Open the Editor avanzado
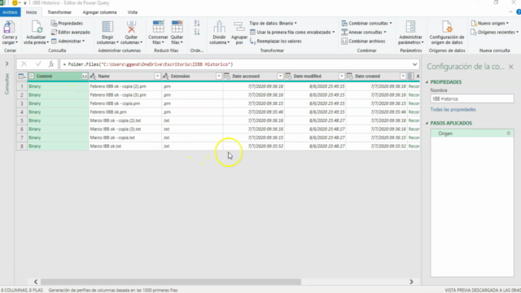This screenshot has height=293, width=521. pos(71,33)
